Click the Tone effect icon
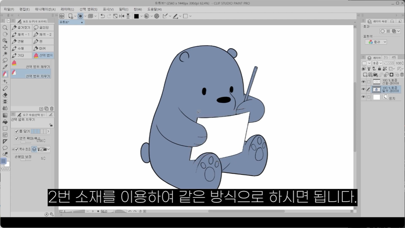This screenshot has height=228, width=405. point(388,31)
